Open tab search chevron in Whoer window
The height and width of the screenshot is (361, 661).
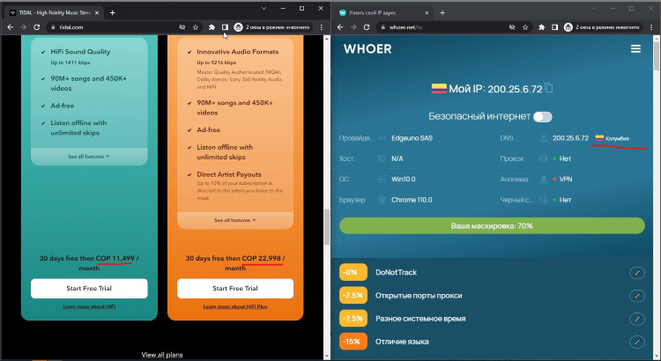point(593,9)
